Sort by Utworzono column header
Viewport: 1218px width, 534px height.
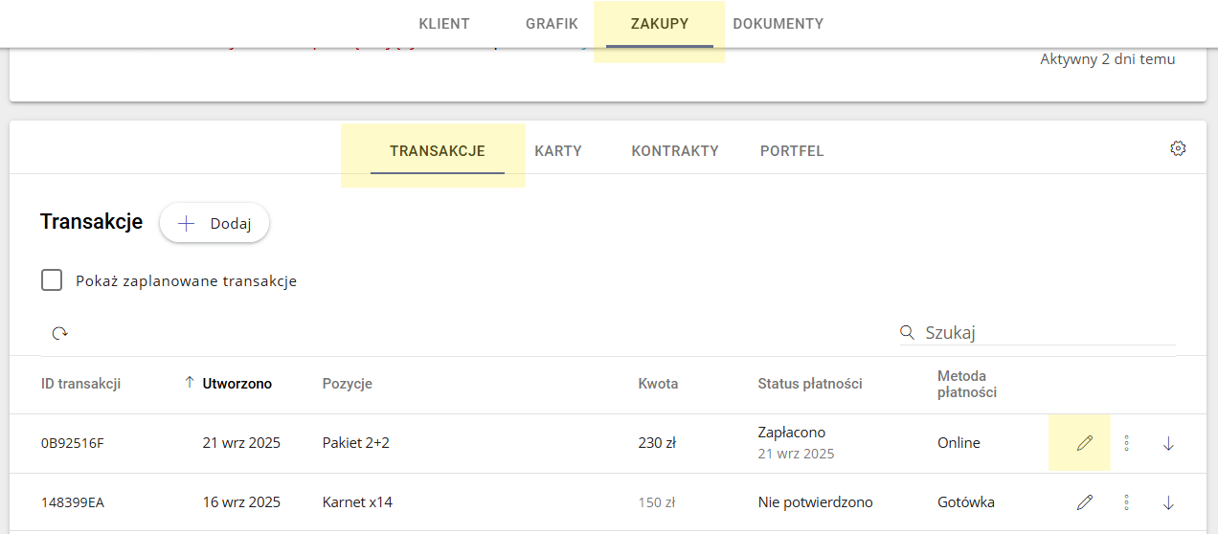pyautogui.click(x=237, y=384)
